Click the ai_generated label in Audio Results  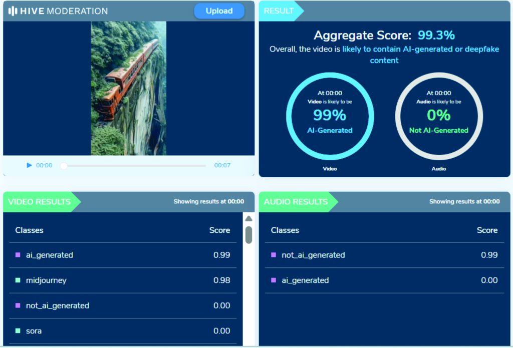[305, 280]
